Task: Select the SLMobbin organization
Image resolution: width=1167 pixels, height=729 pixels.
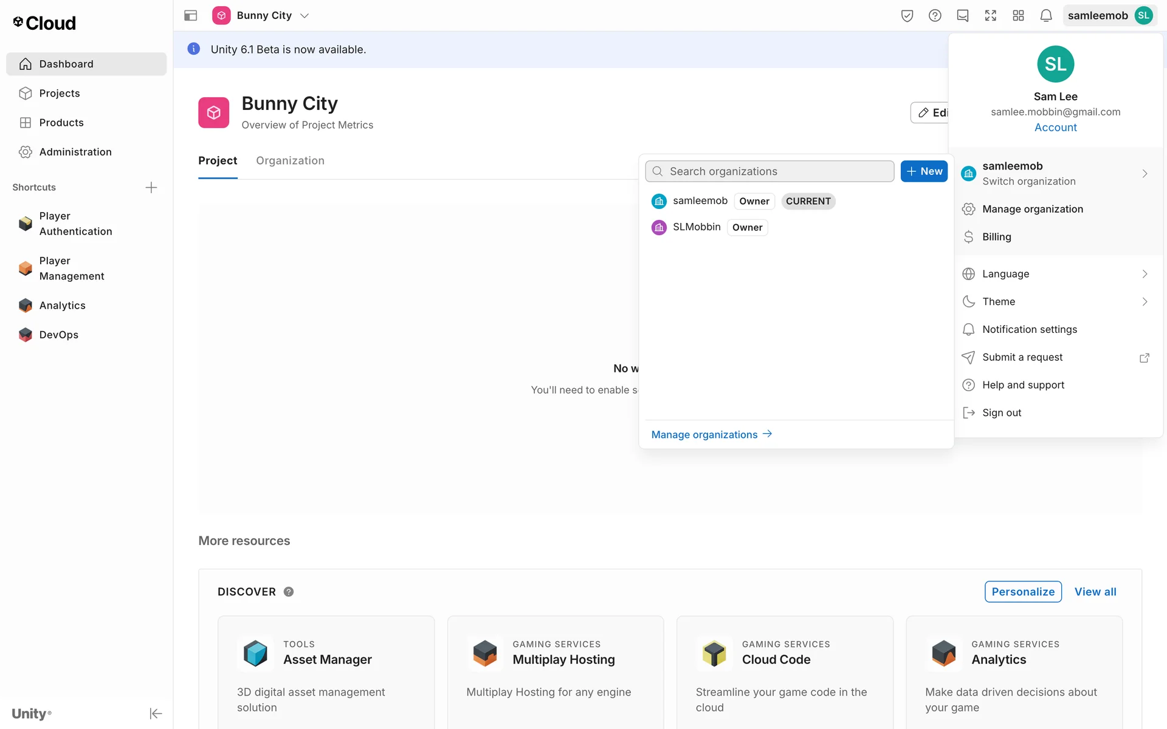Action: [696, 227]
